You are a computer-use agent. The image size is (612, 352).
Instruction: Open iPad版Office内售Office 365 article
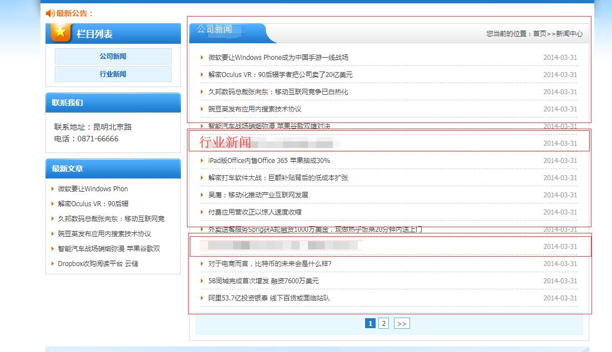tap(269, 161)
